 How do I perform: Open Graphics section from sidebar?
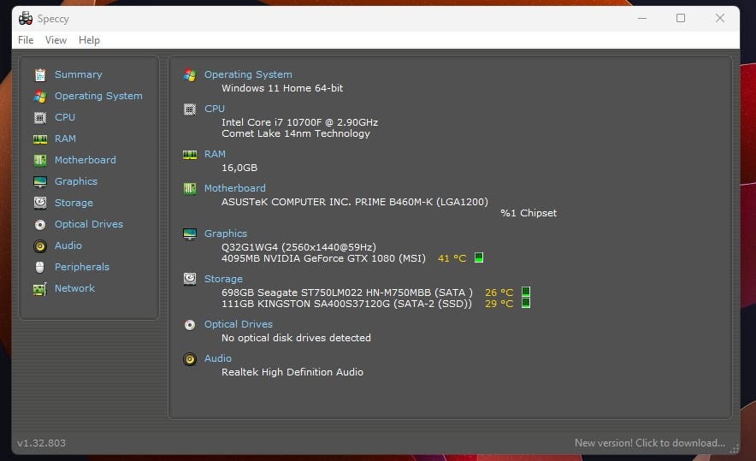76,181
